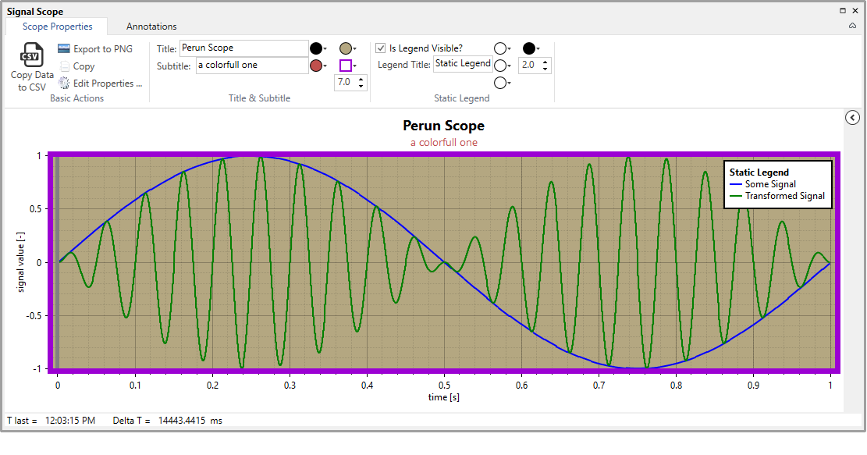
Task: Open the tan background color picker
Action: pos(348,48)
